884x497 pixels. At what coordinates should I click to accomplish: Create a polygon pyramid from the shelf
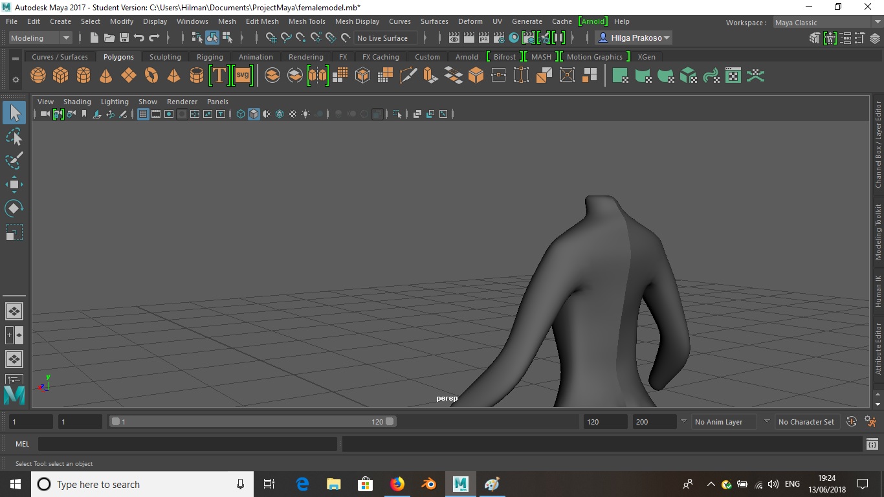[174, 76]
